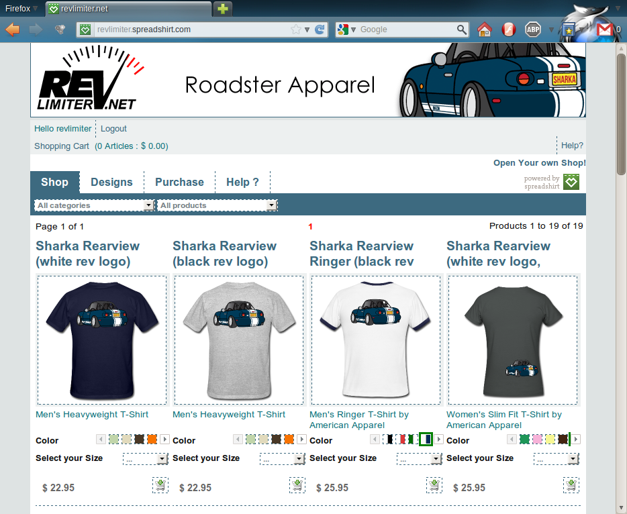Open the Firefox application menu

point(21,9)
